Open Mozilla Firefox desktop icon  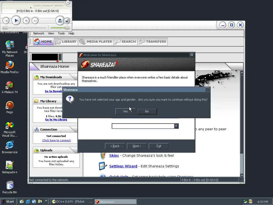tap(10, 67)
